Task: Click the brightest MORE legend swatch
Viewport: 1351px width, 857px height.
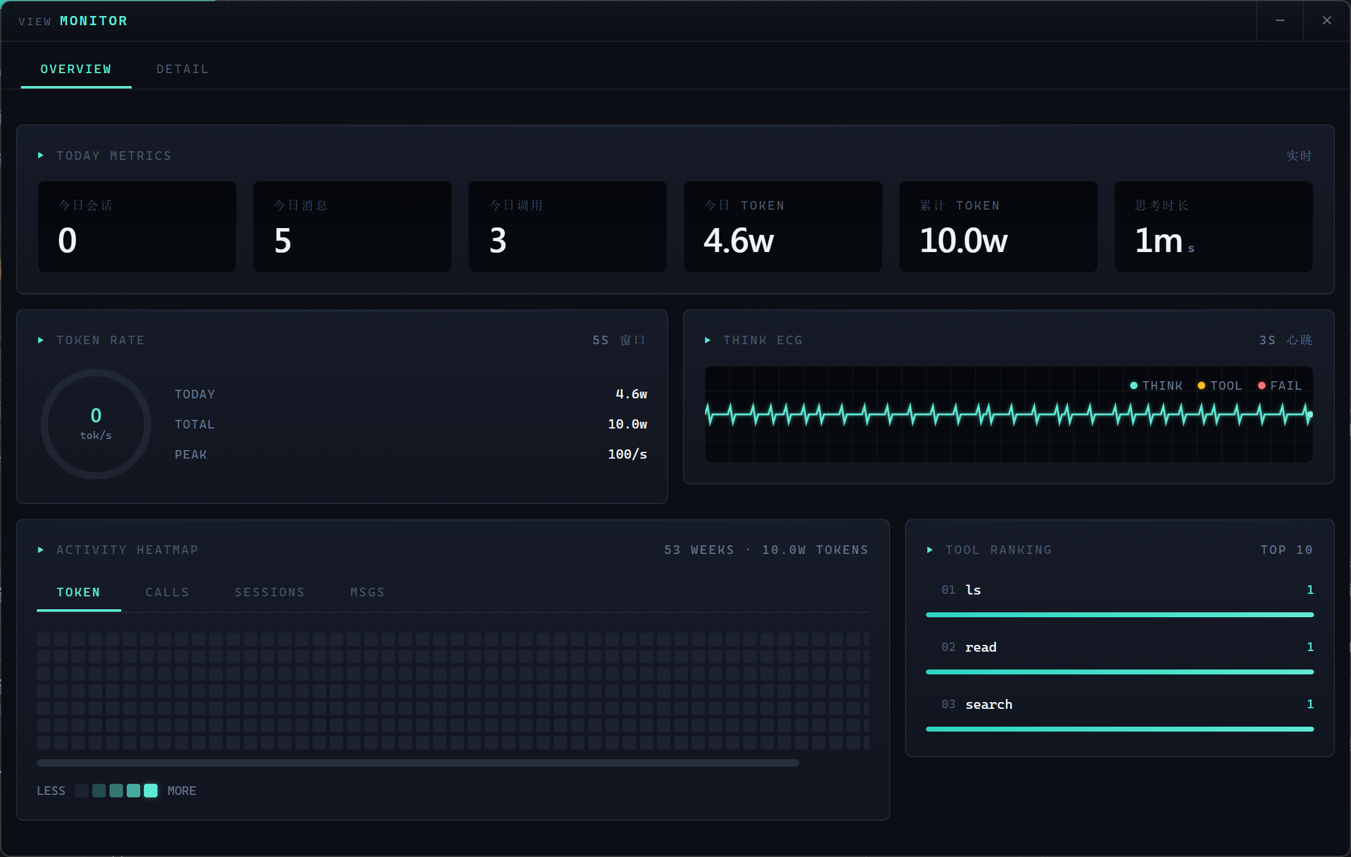Action: (151, 791)
